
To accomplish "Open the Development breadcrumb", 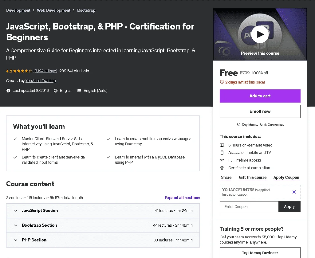I will (18, 10).
